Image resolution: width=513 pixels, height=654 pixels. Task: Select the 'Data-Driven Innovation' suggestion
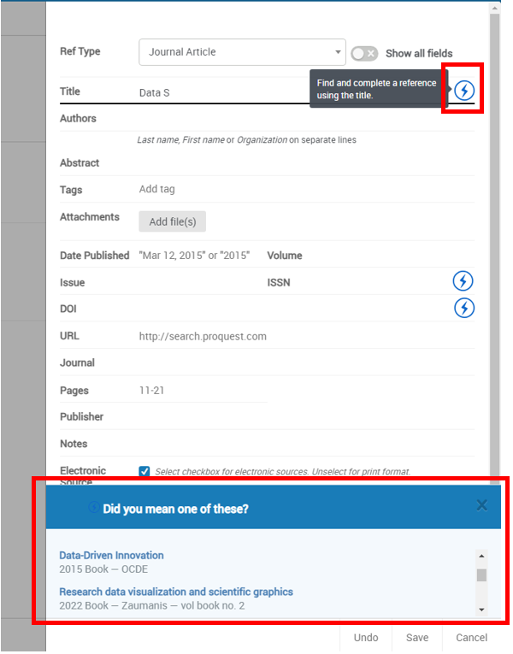point(111,556)
